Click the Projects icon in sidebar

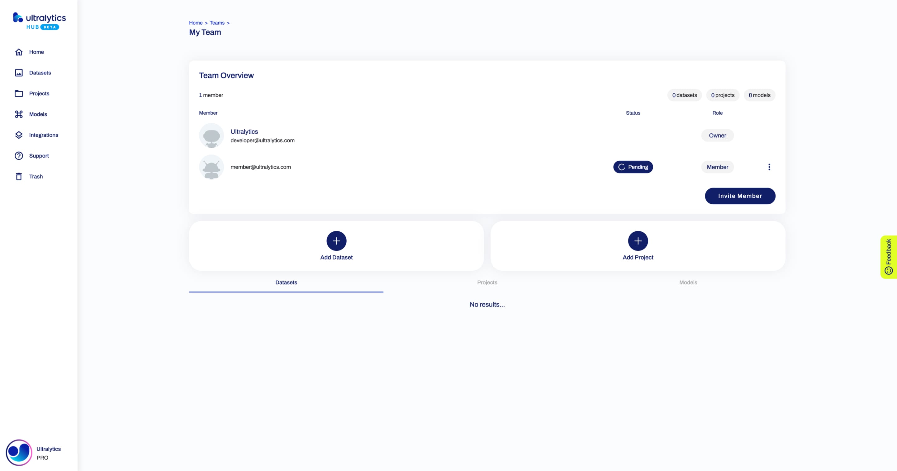18,93
